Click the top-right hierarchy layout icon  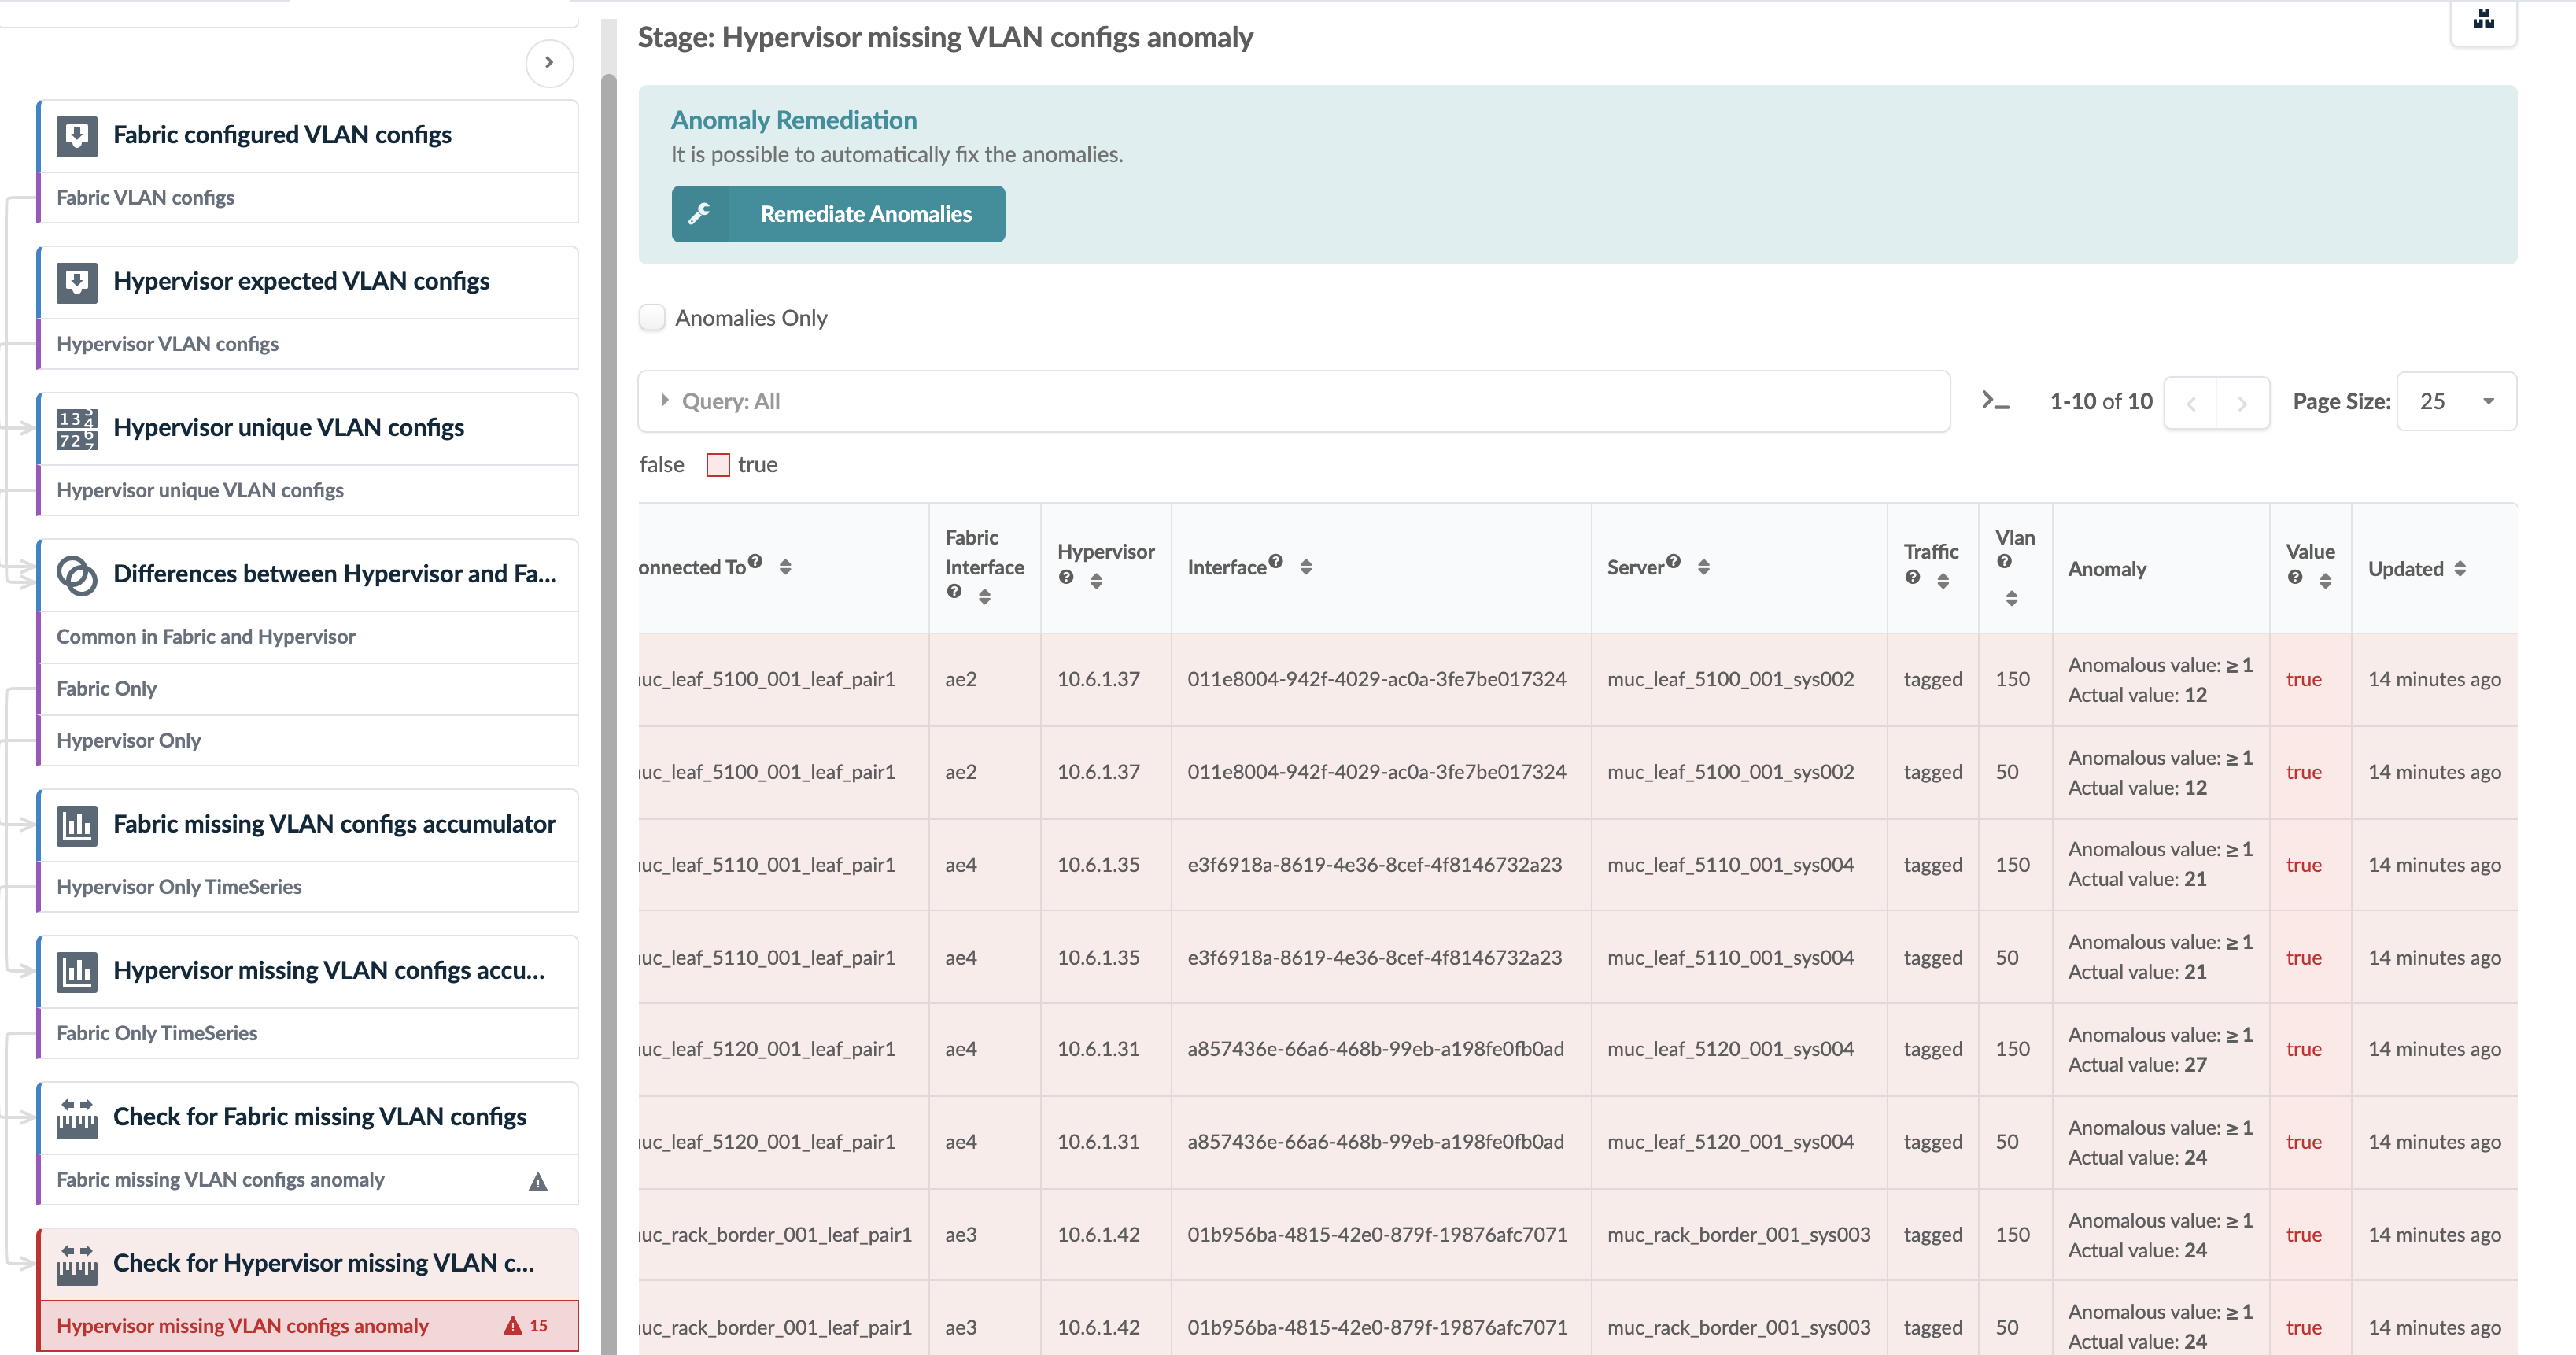[x=2483, y=19]
